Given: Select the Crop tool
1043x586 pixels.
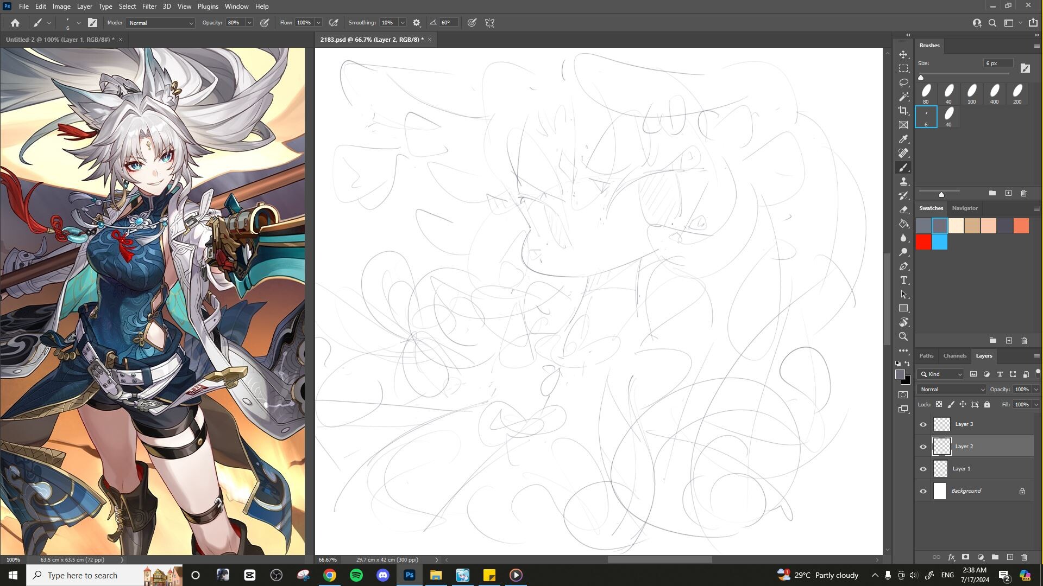Looking at the screenshot, I should 903,111.
